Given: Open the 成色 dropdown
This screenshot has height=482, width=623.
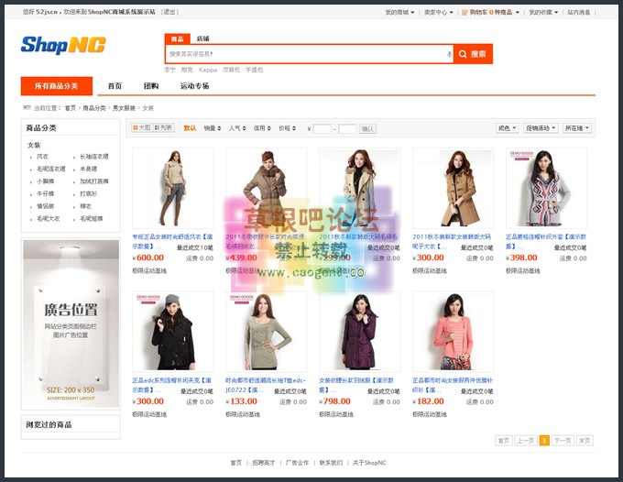Looking at the screenshot, I should pos(507,128).
